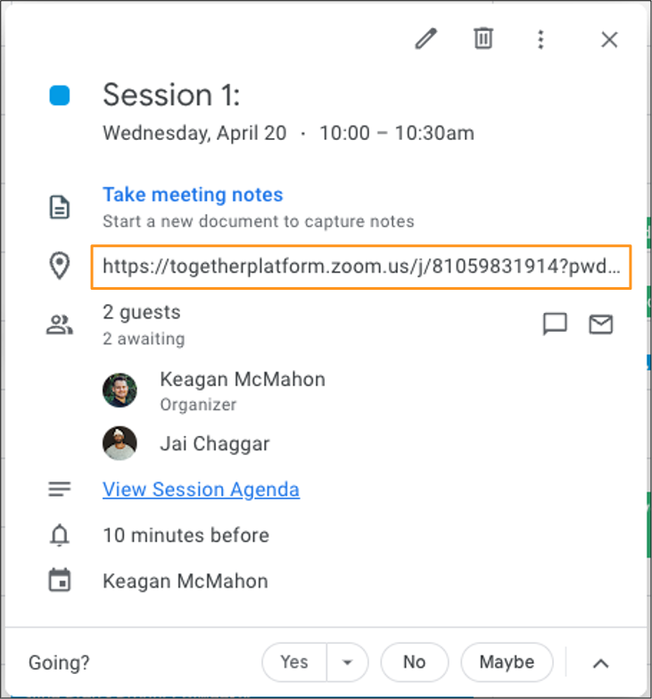Click the pencil edit event icon
The image size is (652, 699).
pyautogui.click(x=426, y=39)
